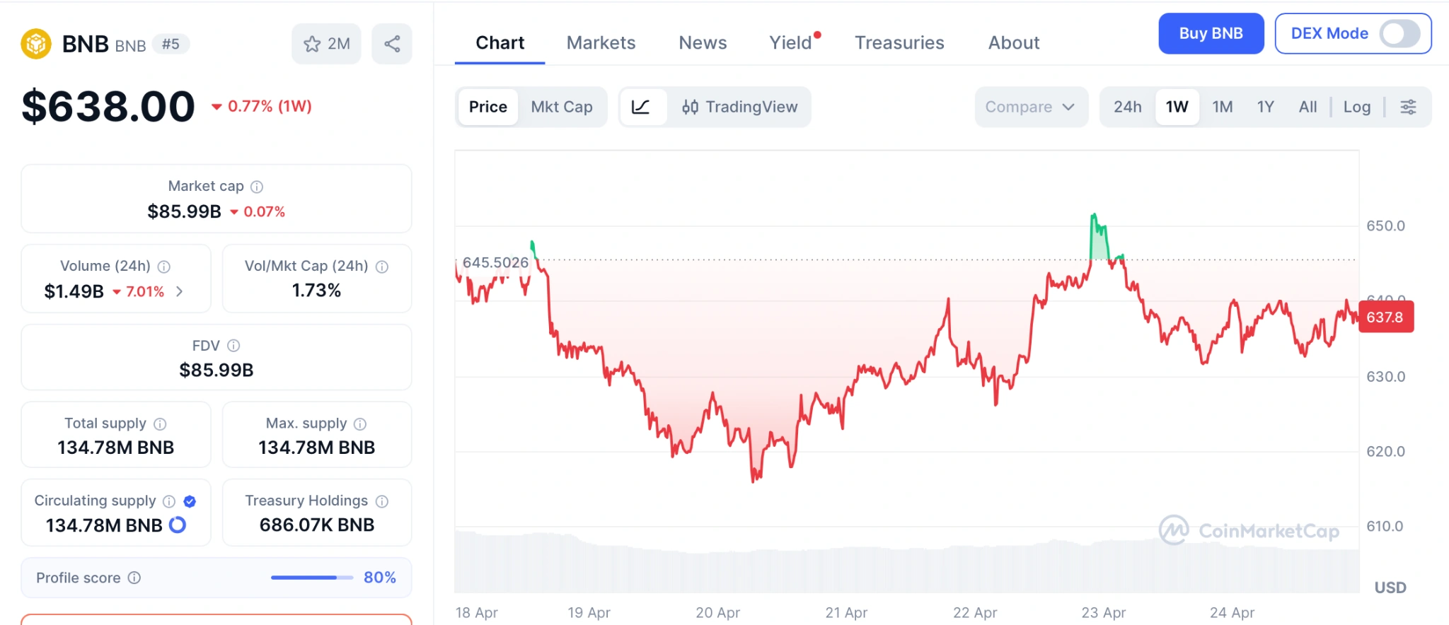This screenshot has height=625, width=1449.
Task: Select the 1Y timeframe
Action: point(1265,107)
